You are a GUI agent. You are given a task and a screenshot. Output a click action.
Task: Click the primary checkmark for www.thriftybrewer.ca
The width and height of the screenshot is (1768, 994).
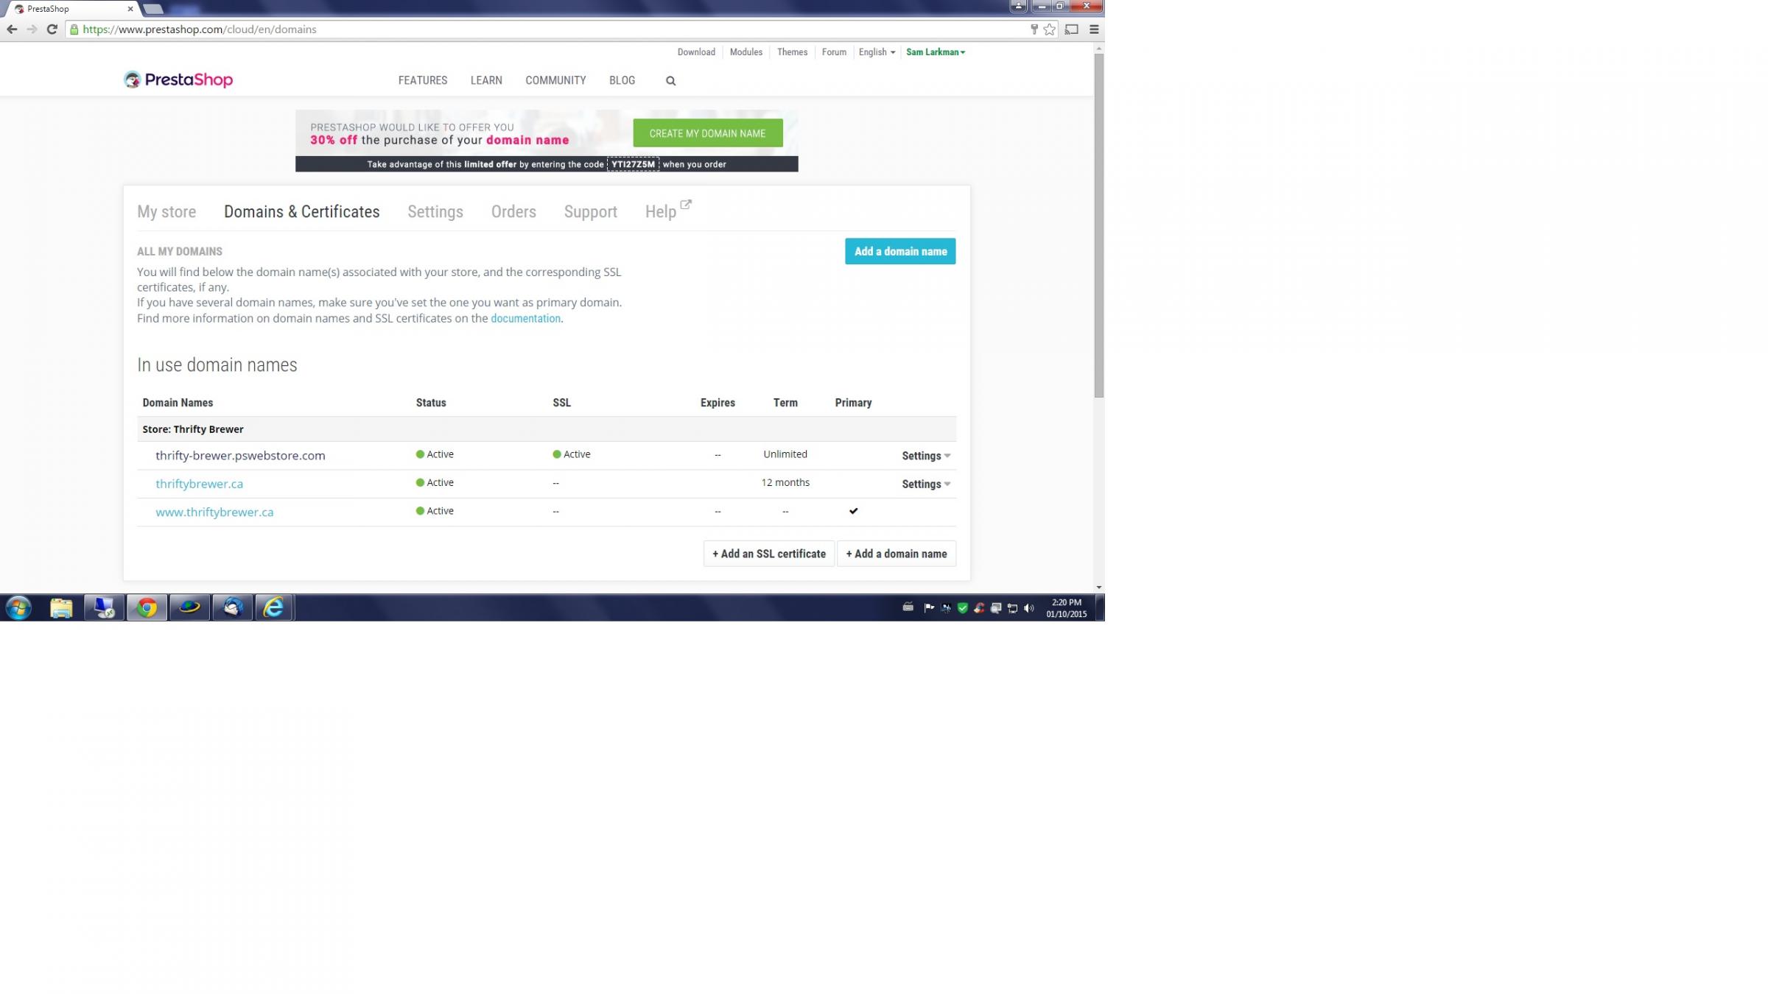pyautogui.click(x=853, y=511)
